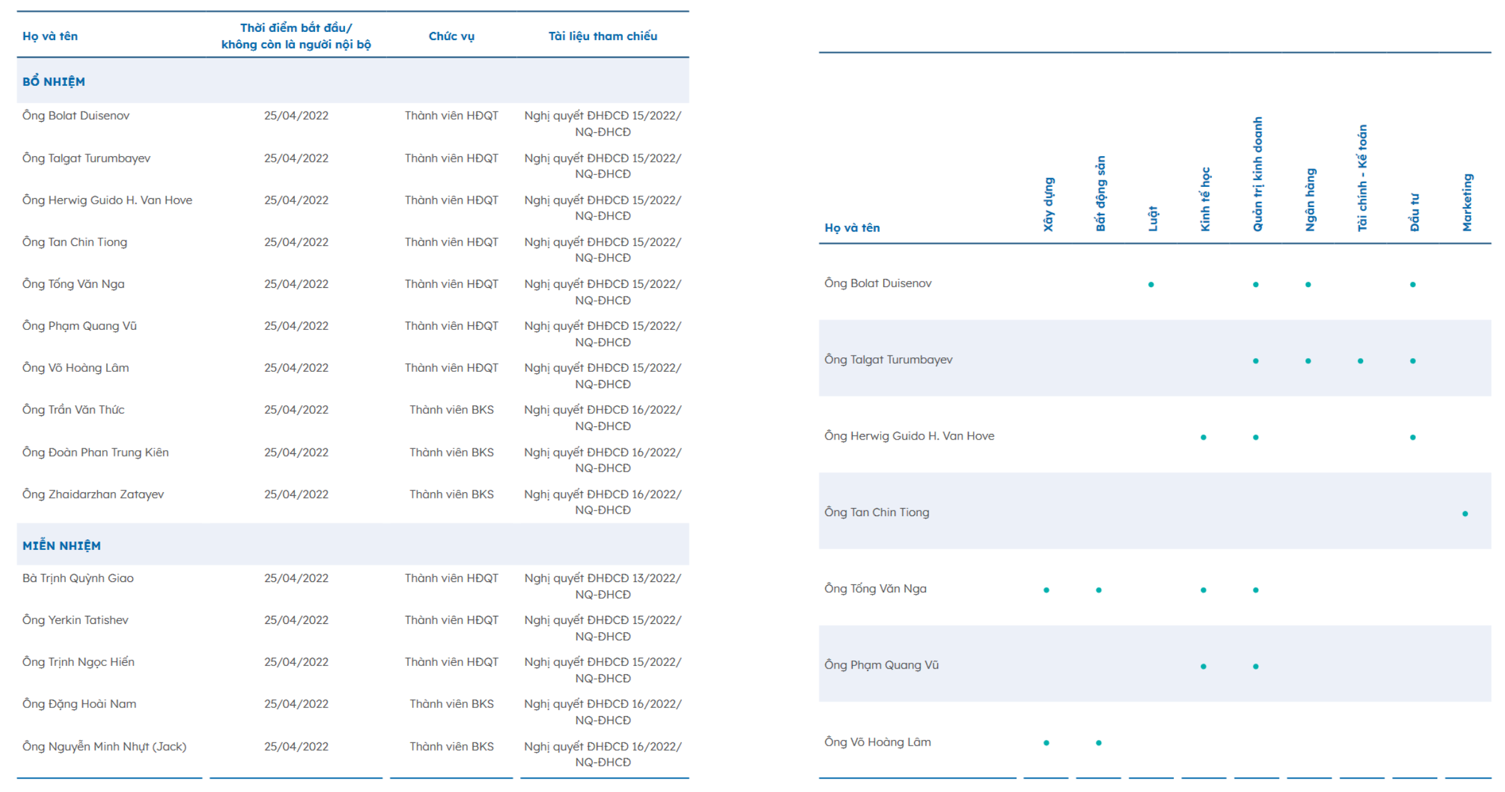This screenshot has width=1505, height=792.
Task: Click the 'Xây dựng' vertical column header
Action: [x=1048, y=204]
